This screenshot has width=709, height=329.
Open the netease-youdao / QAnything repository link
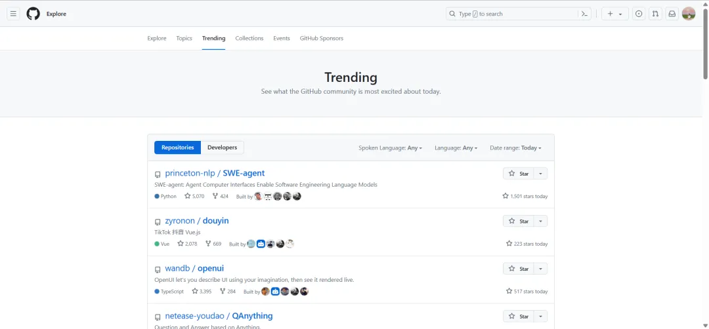(x=219, y=316)
